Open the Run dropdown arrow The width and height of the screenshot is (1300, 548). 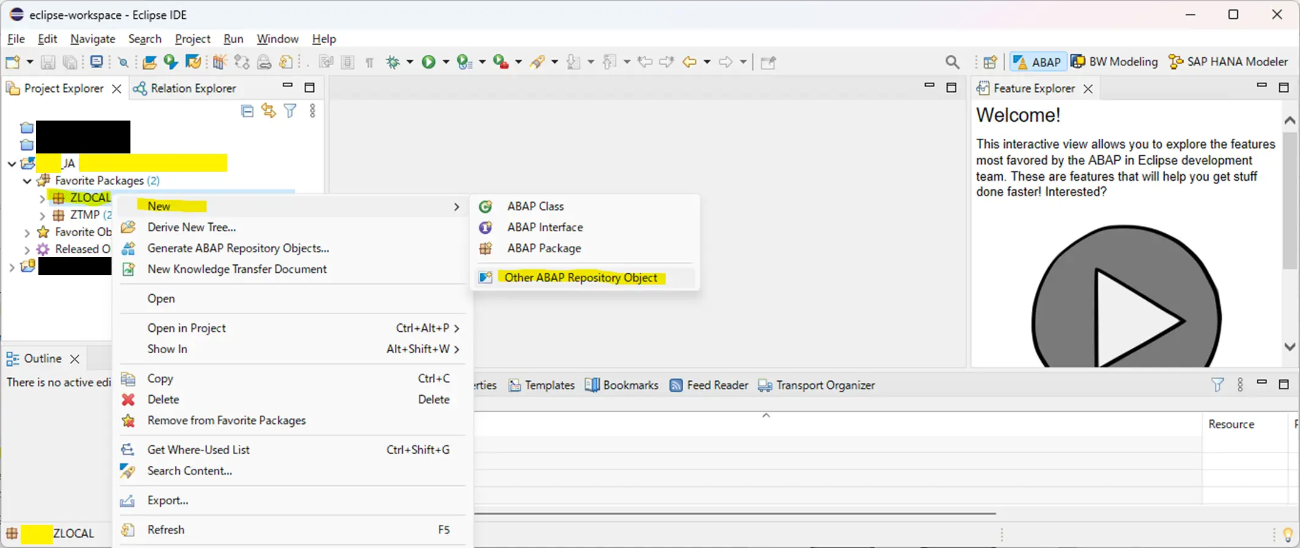[x=446, y=62]
